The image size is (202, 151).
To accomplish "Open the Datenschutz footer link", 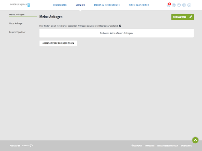I will coord(187,145).
